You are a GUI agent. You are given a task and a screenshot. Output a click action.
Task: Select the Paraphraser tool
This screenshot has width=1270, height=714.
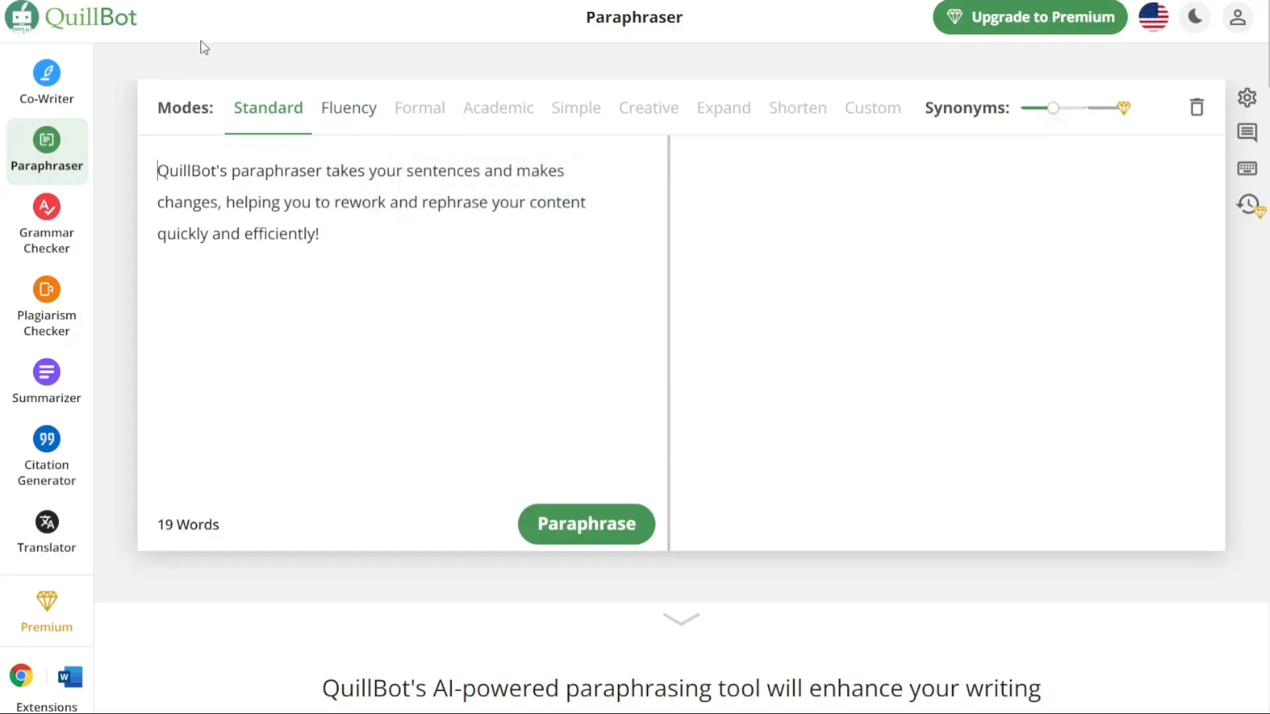point(46,148)
